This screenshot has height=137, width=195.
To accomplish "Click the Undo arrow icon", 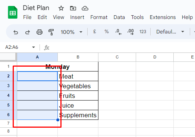I will [x=16, y=32].
